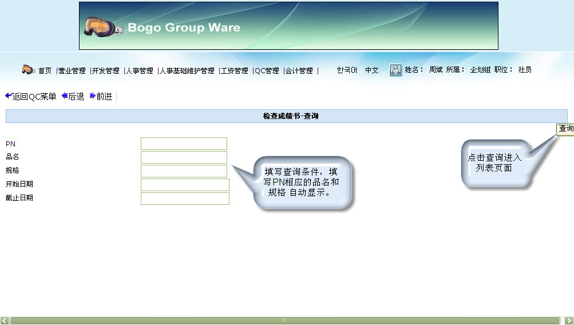Click the position text 社员
Screen dimensions: 574x325
(x=525, y=70)
